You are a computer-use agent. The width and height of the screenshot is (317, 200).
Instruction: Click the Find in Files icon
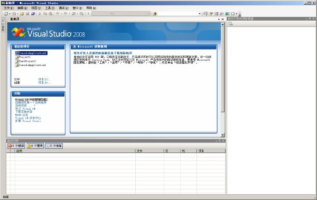[x=155, y=14]
